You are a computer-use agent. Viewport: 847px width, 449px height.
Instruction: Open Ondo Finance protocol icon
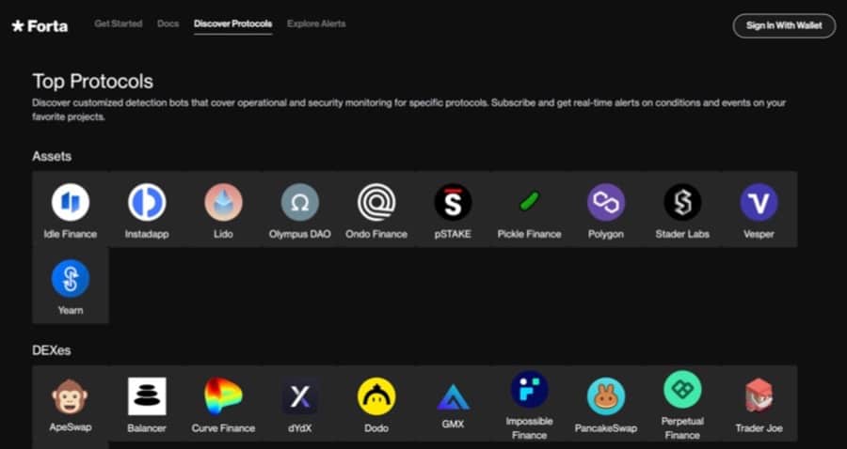tap(376, 202)
